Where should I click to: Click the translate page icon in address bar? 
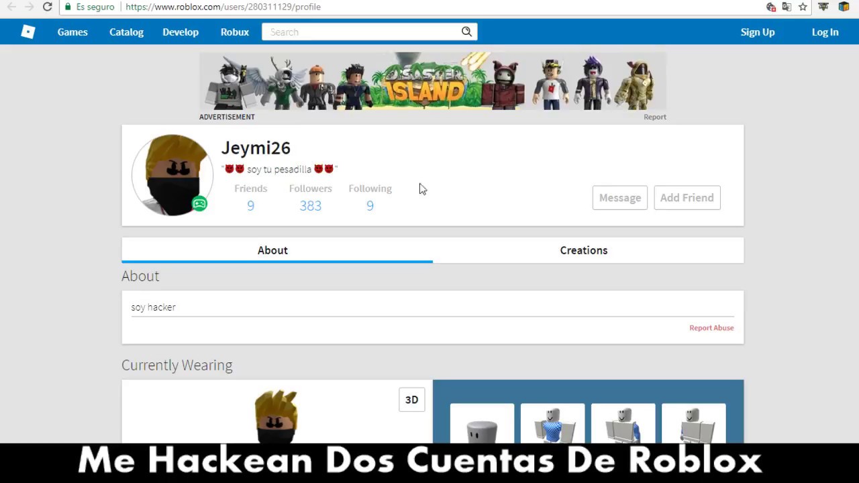[x=787, y=7]
